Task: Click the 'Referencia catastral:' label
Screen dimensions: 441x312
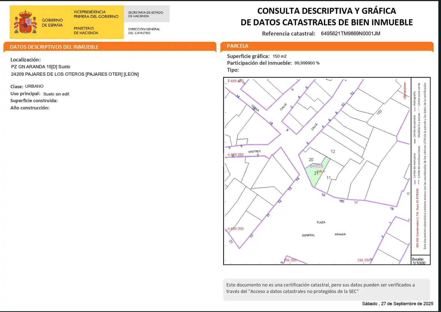Action: pos(289,34)
